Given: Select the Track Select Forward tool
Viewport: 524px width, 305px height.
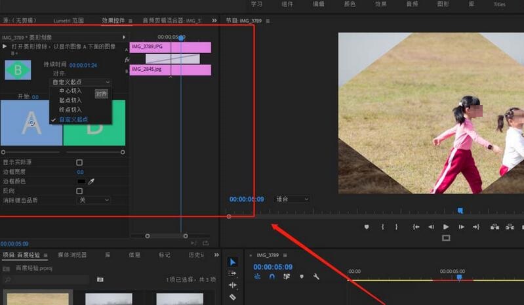Looking at the screenshot, I should point(233,274).
